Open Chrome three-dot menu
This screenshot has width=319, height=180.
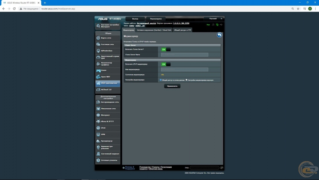pyautogui.click(x=315, y=9)
